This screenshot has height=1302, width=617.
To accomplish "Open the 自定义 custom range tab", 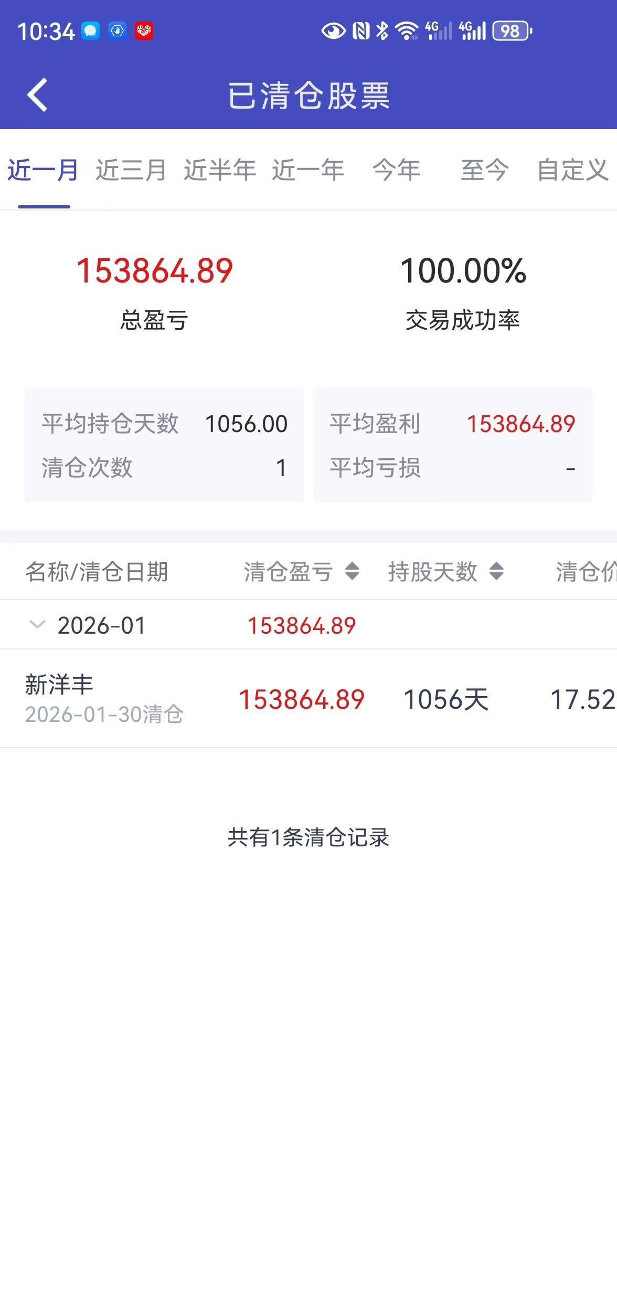I will (573, 170).
